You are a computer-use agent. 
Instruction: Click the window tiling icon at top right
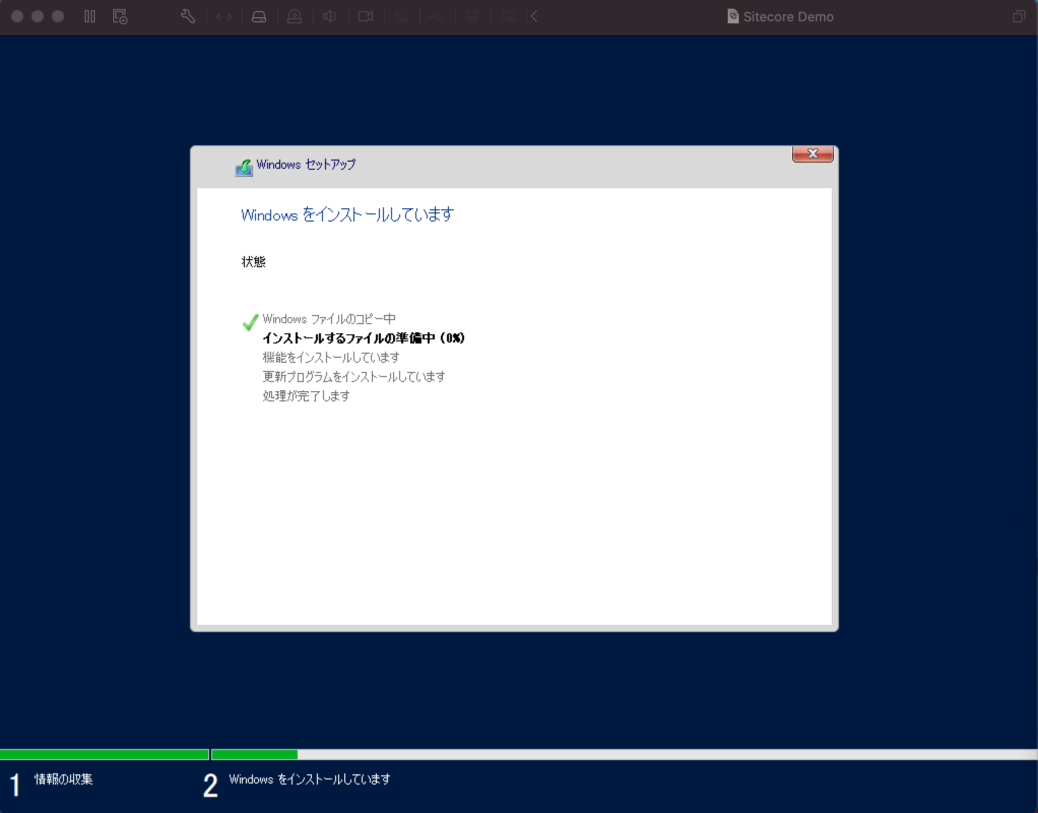[x=1019, y=17]
